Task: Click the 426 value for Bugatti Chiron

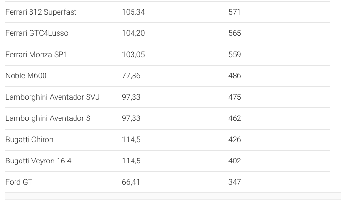Action: coord(235,140)
